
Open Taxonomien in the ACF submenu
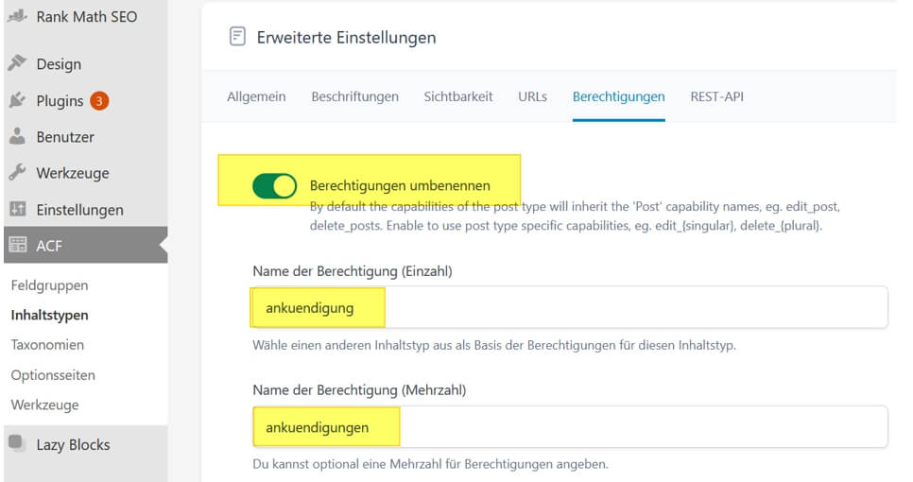click(x=47, y=345)
